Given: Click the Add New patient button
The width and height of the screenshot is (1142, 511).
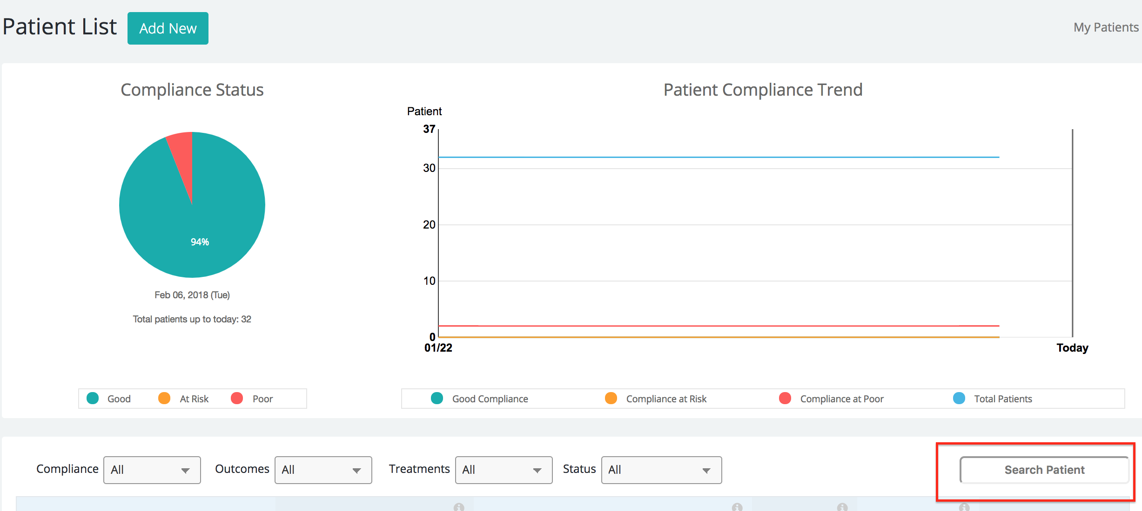Looking at the screenshot, I should 168,28.
